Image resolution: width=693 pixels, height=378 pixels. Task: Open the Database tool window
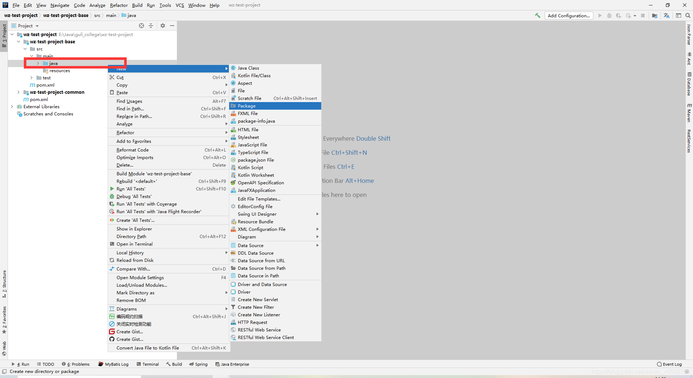pos(689,84)
